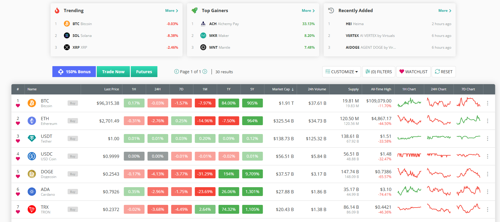This screenshot has width=500, height=222.
Task: Open the three-dot menu for DOGE row
Action: click(488, 174)
